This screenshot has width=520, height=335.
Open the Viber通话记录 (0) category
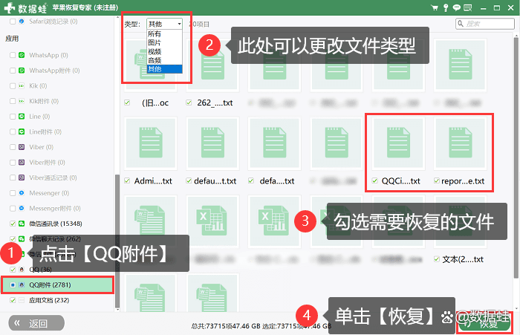click(53, 178)
